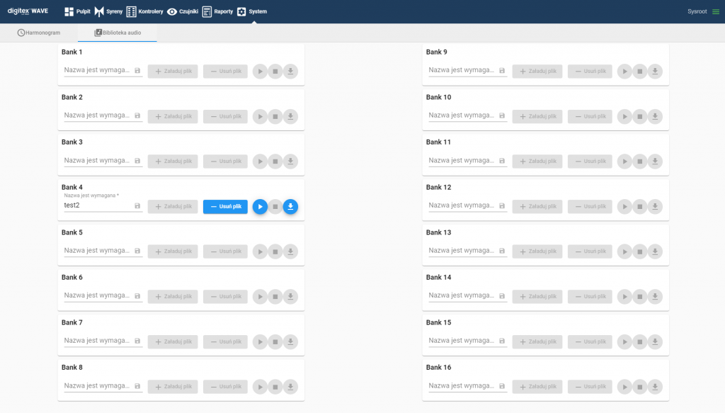The width and height of the screenshot is (725, 413).
Task: Click the download icon in Bank 9
Action: pyautogui.click(x=655, y=71)
